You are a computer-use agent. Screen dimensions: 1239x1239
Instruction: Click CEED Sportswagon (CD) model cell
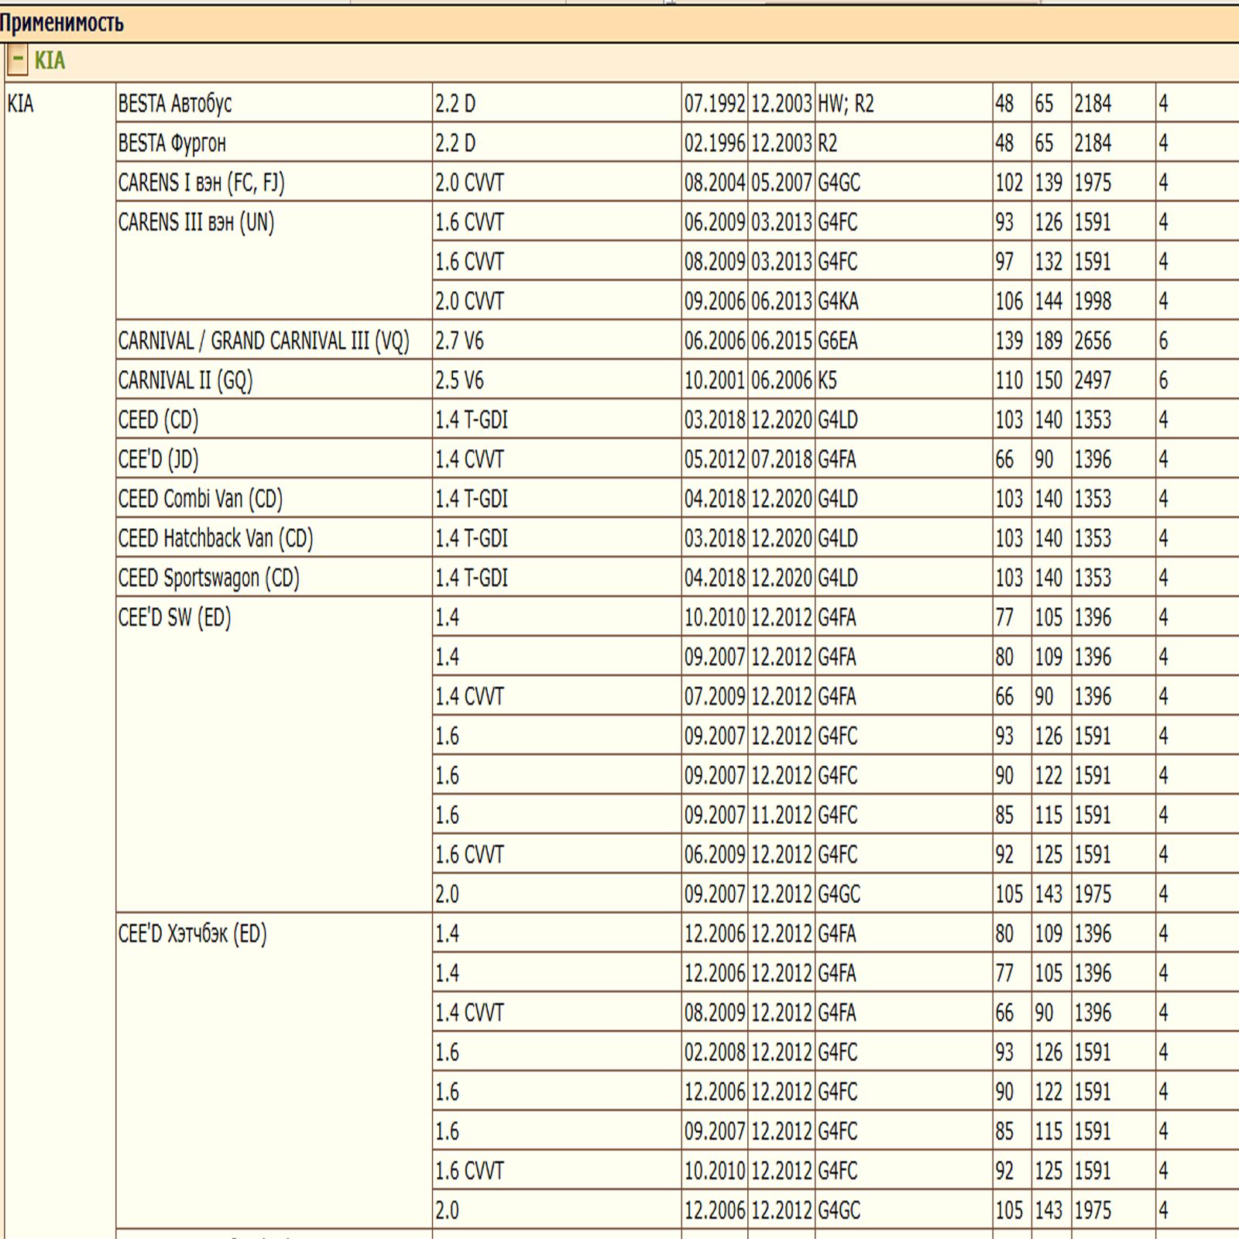(x=208, y=578)
